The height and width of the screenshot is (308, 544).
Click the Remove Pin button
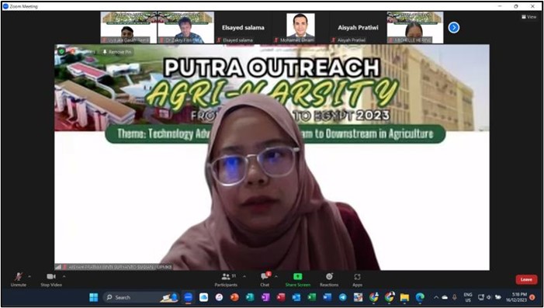[117, 52]
